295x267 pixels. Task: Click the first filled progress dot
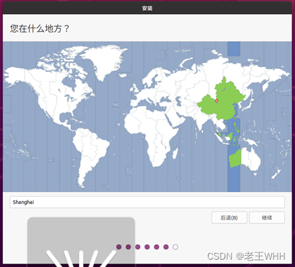pyautogui.click(x=119, y=247)
